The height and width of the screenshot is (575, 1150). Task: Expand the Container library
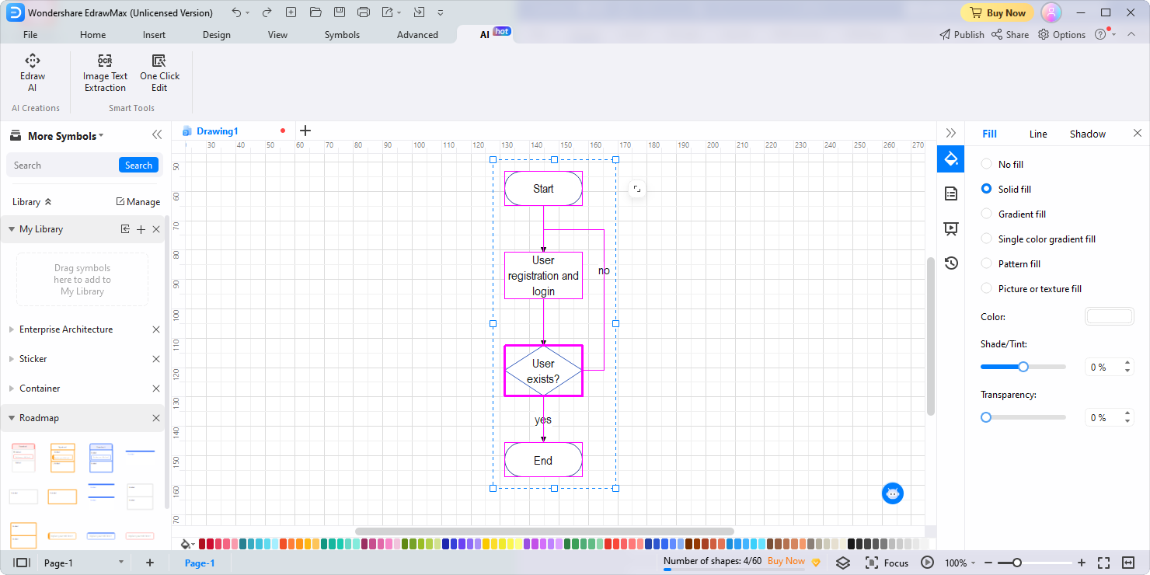[11, 389]
